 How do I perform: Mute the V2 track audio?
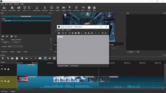click(x=2, y=69)
